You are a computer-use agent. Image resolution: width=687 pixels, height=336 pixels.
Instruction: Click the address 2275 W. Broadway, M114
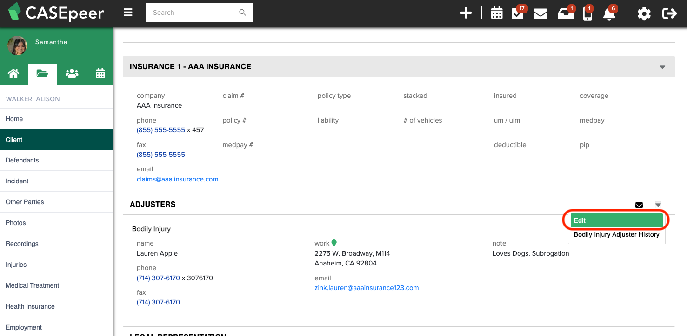(x=352, y=253)
